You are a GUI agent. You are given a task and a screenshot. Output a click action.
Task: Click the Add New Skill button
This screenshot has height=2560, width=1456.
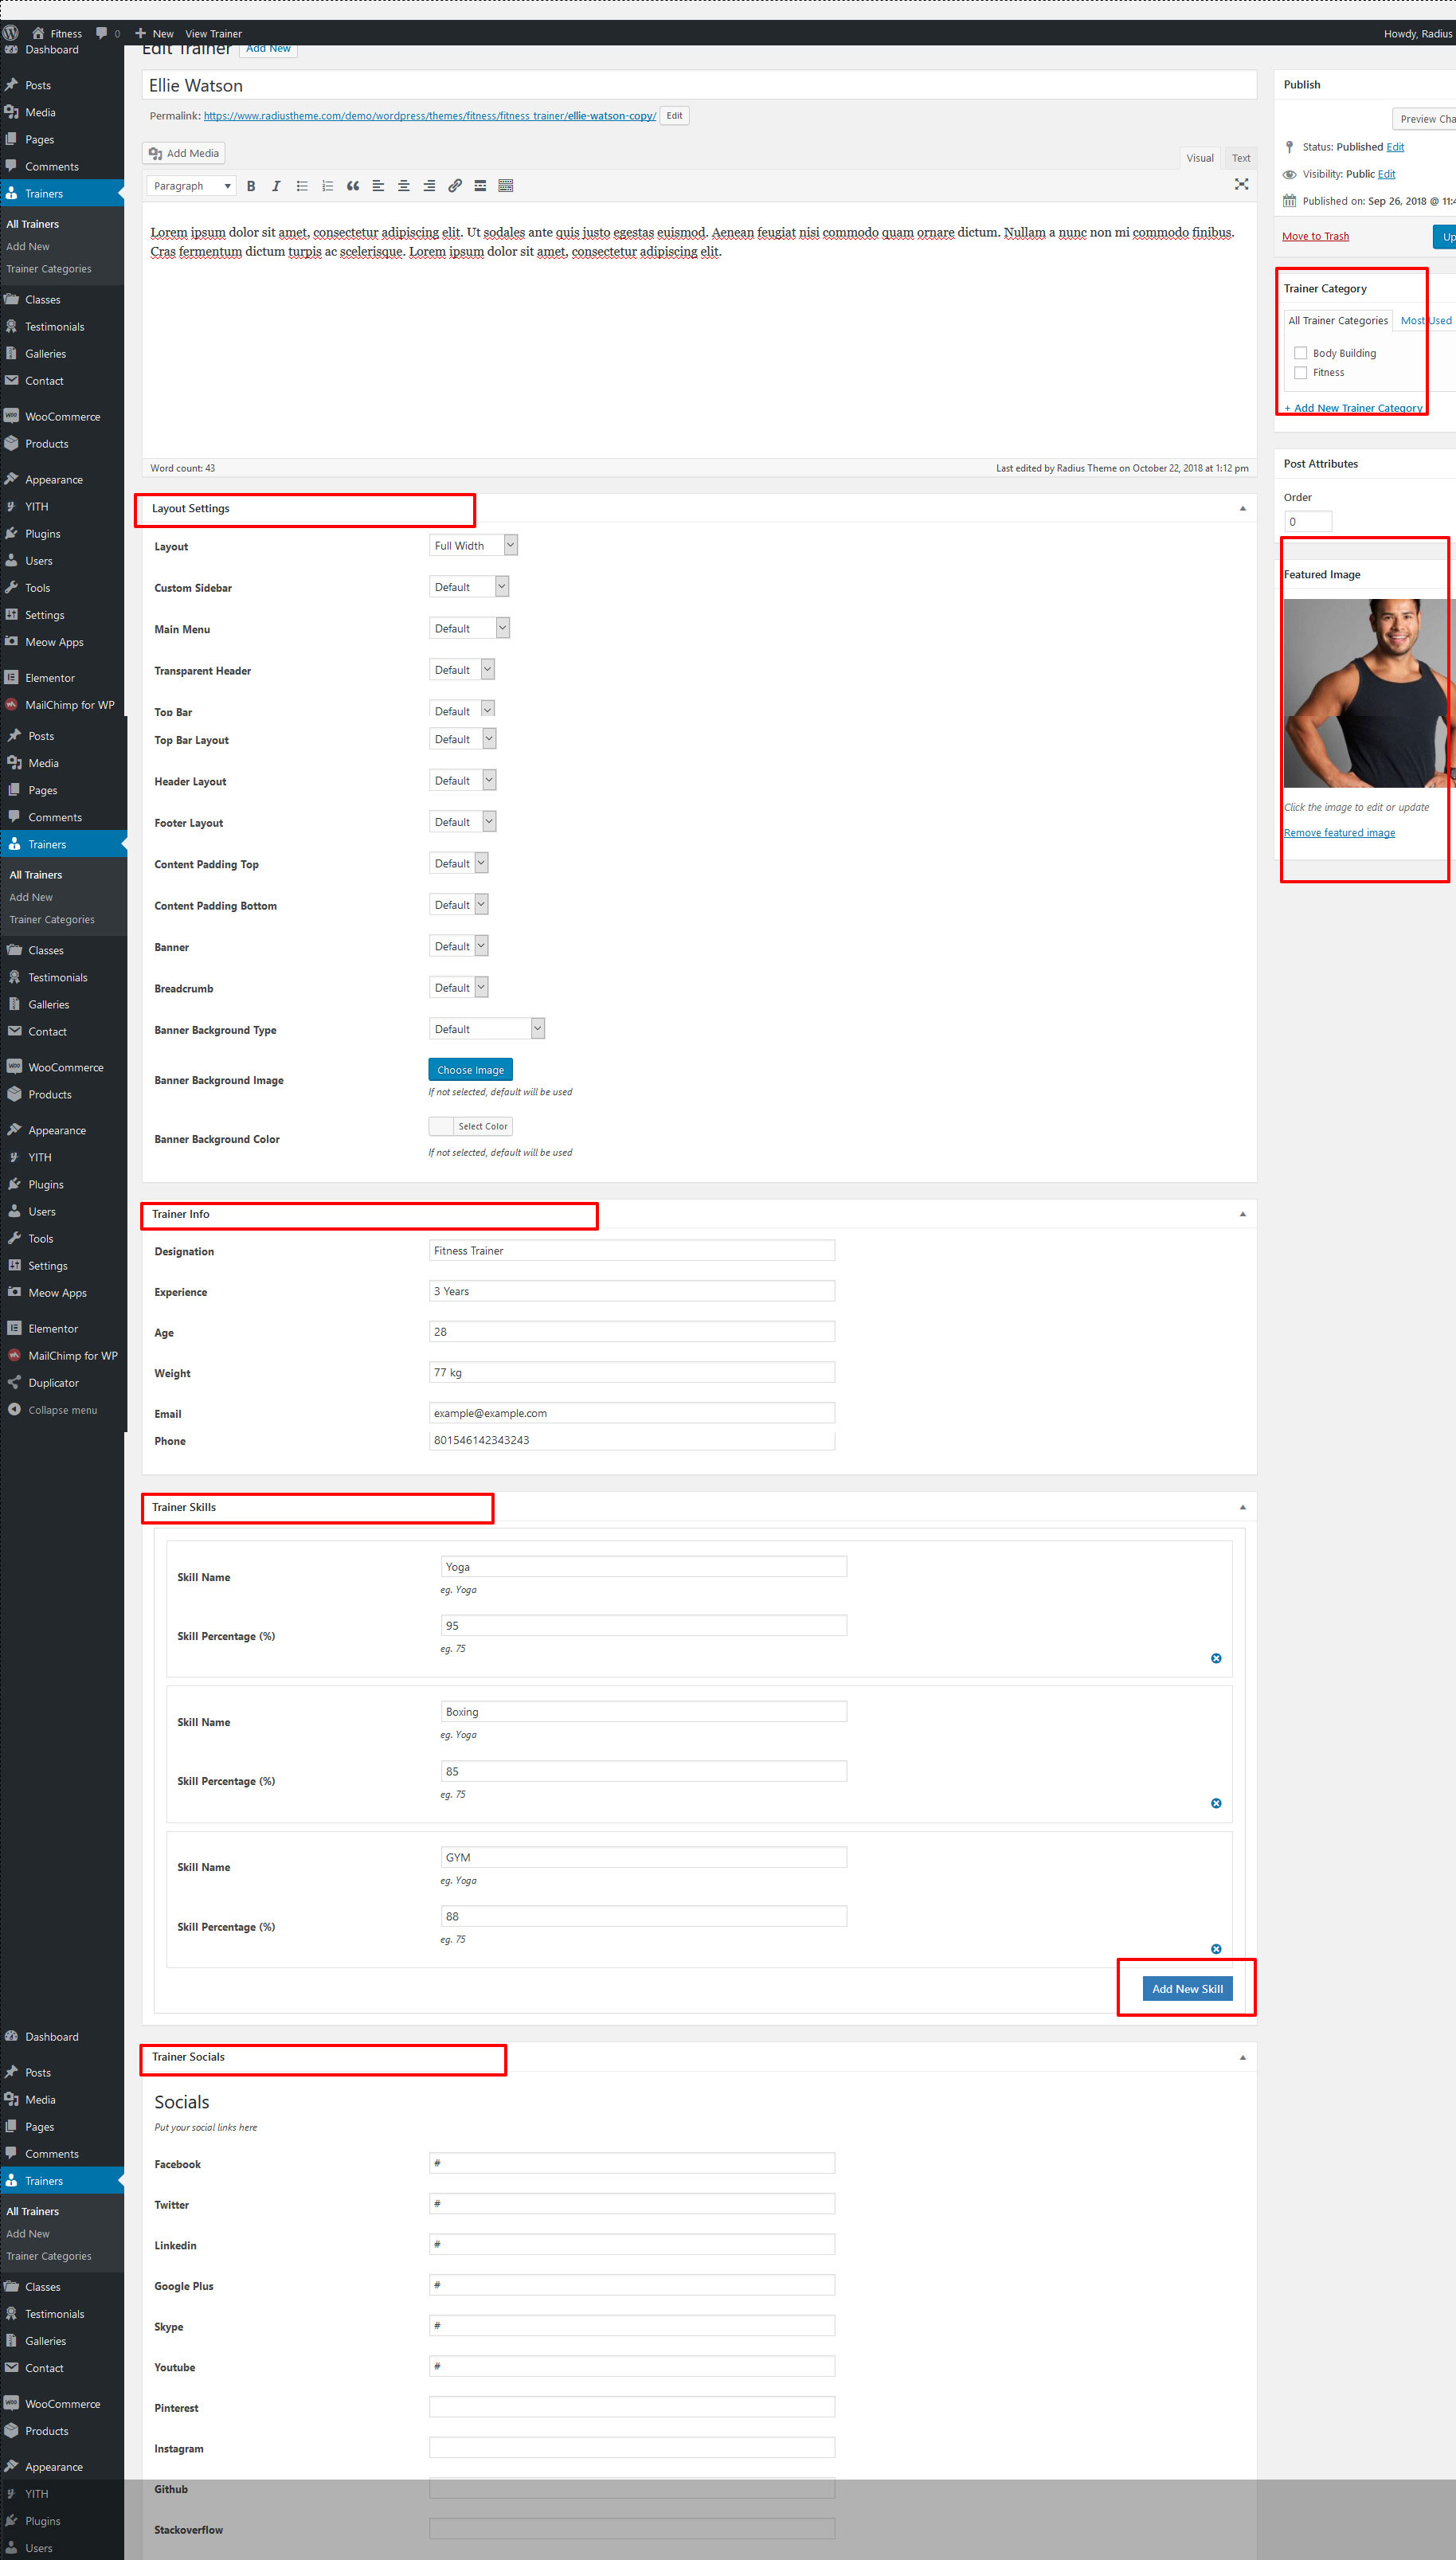[x=1188, y=1989]
